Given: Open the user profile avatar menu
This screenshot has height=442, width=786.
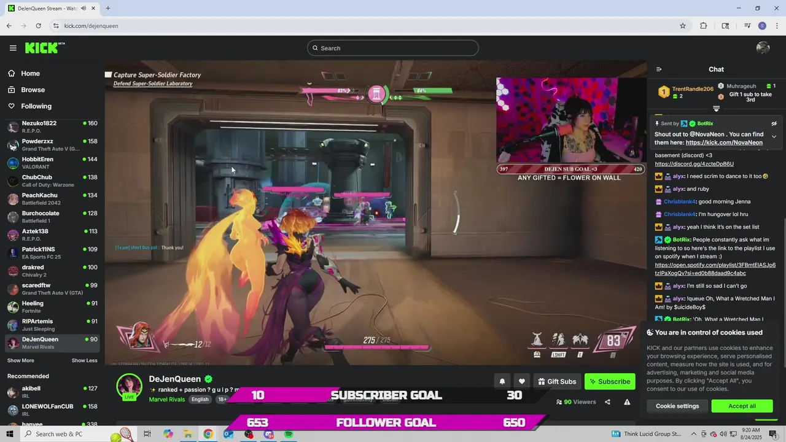Looking at the screenshot, I should (763, 48).
